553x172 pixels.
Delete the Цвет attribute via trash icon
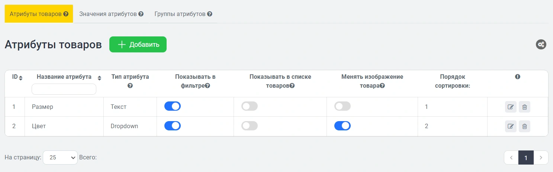click(524, 126)
